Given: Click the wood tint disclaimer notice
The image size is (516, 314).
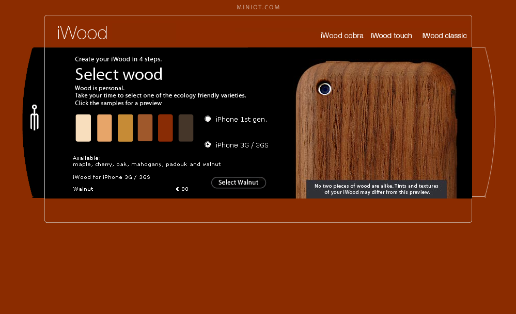Looking at the screenshot, I should tap(377, 189).
